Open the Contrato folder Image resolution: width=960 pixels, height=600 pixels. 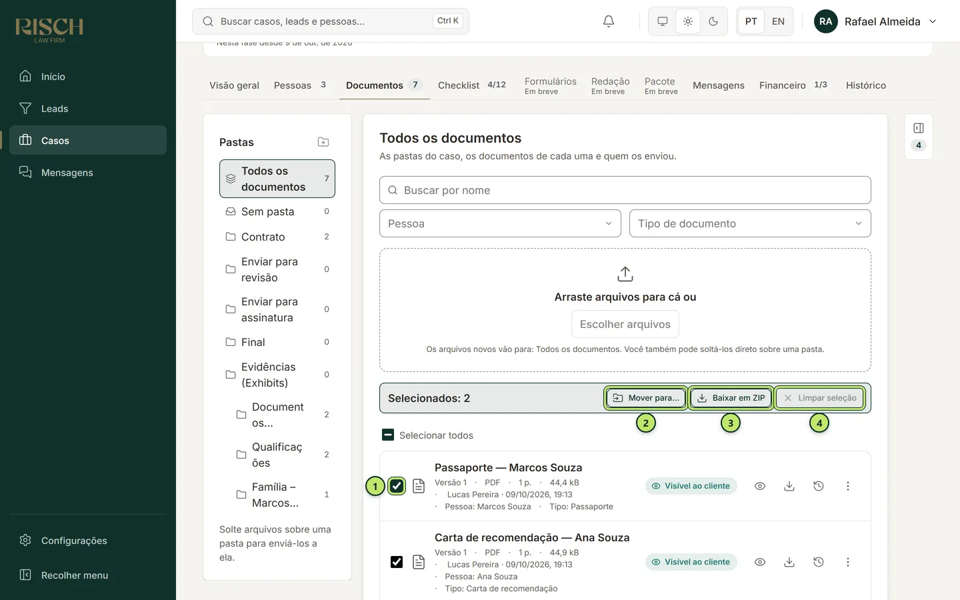277,237
